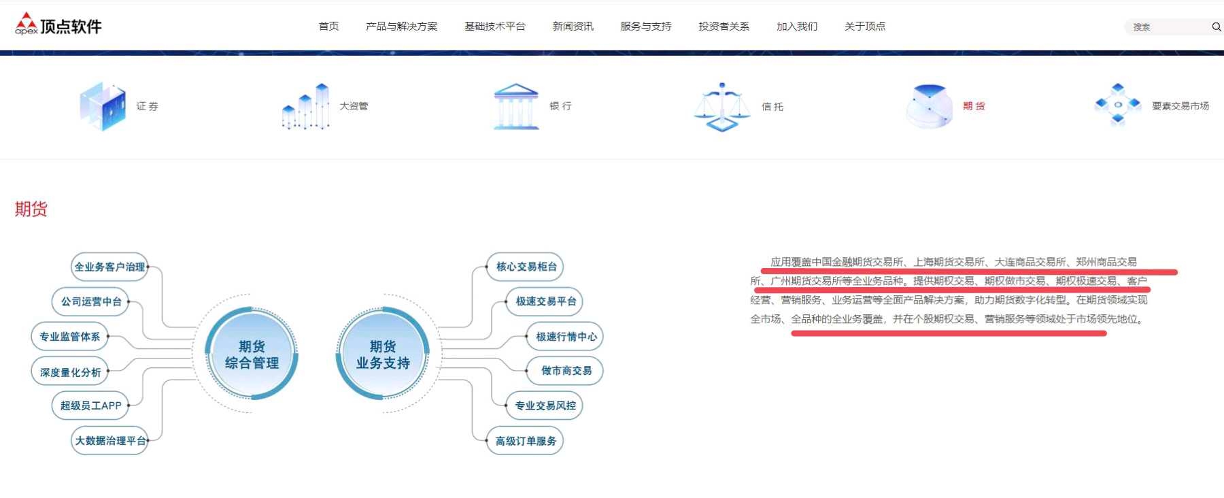Click the 期货综合管理 circle
This screenshot has width=1224, height=498.
coord(252,354)
